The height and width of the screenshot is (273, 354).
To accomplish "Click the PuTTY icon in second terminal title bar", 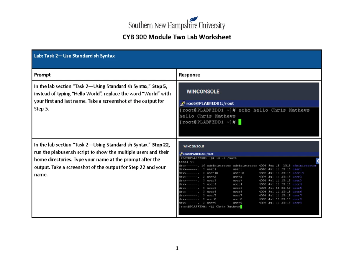I will click(x=181, y=154).
